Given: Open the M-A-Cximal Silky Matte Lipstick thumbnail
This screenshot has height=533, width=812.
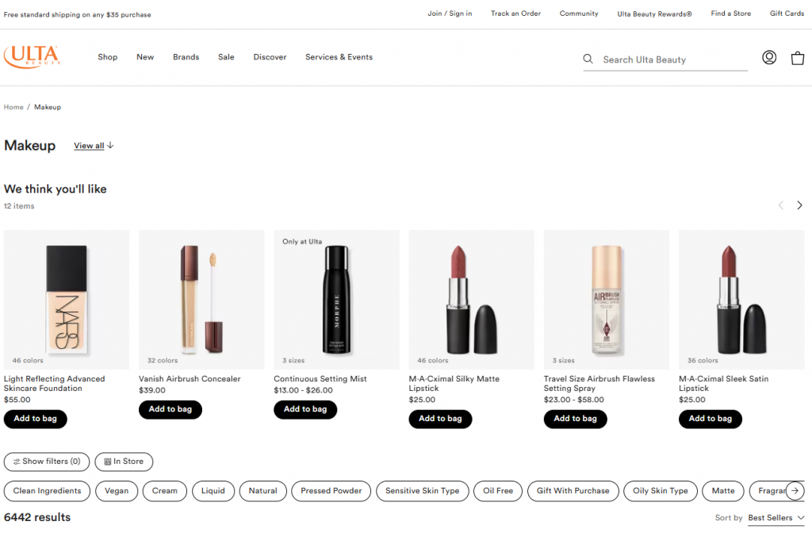Looking at the screenshot, I should [x=471, y=299].
